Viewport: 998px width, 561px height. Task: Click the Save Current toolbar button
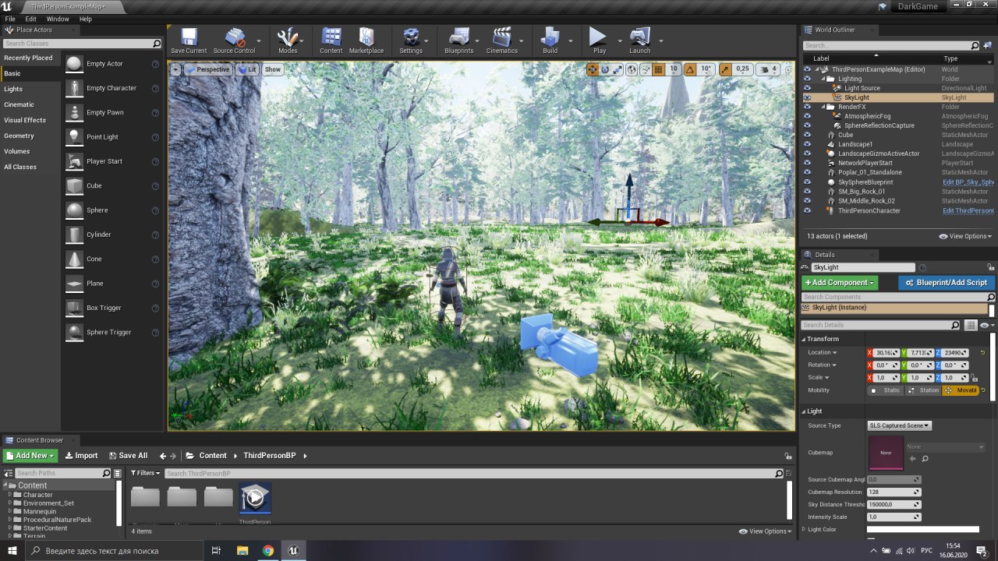click(x=189, y=41)
